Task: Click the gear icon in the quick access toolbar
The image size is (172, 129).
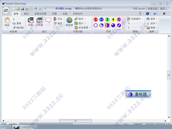Action: 31,9
